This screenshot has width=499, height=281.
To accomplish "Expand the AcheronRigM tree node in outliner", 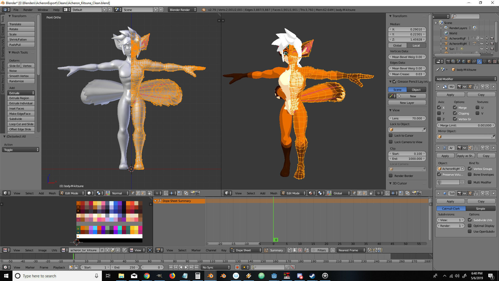I will (441, 43).
